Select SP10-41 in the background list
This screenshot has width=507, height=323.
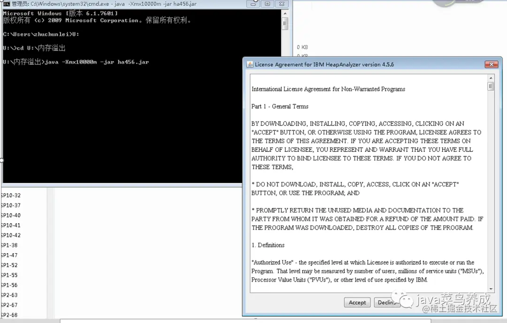pos(11,225)
